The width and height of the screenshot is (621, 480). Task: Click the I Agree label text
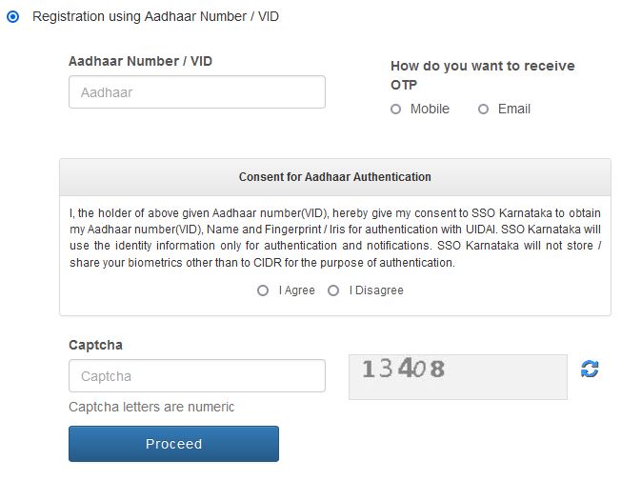tap(296, 290)
